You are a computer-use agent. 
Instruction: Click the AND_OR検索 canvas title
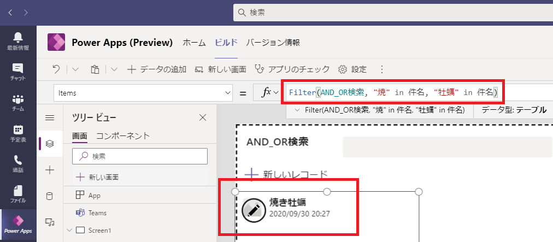click(x=277, y=142)
